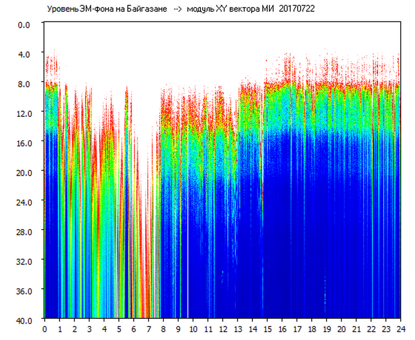Click hour 18 on the horizontal axis
Image resolution: width=415 pixels, height=340 pixels.
(312, 329)
